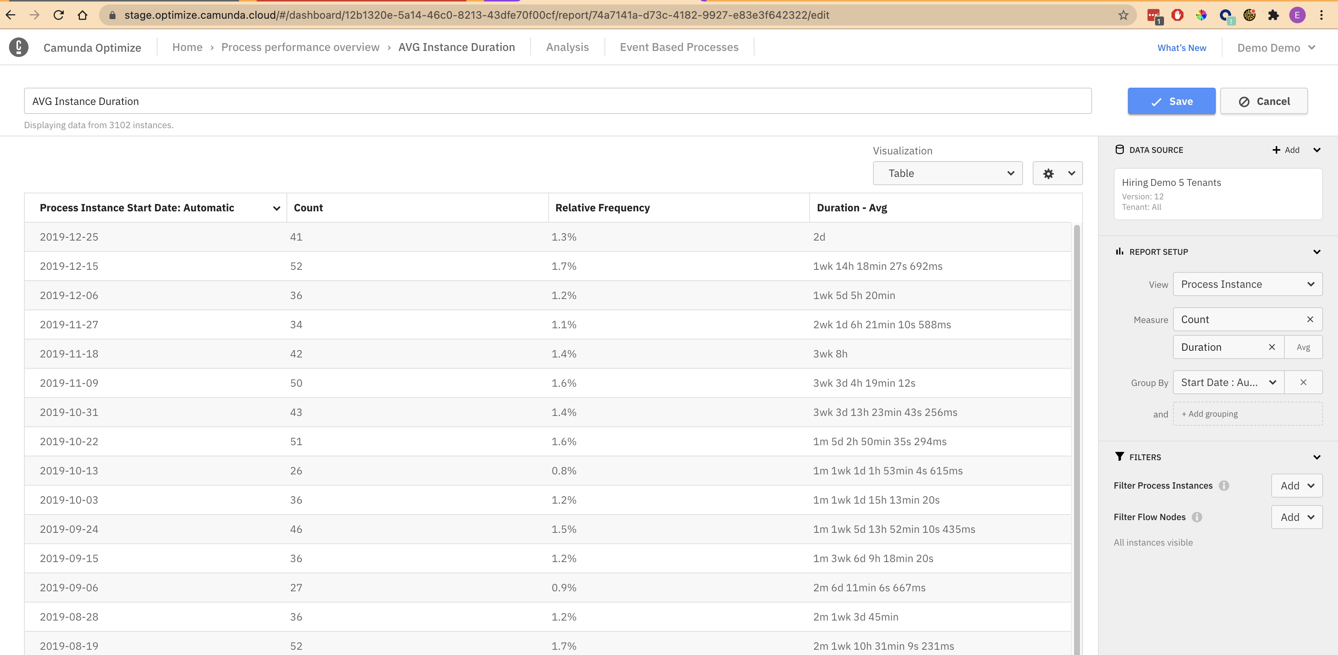Viewport: 1338px width, 655px height.
Task: Open visualization settings gear icon
Action: coord(1048,173)
